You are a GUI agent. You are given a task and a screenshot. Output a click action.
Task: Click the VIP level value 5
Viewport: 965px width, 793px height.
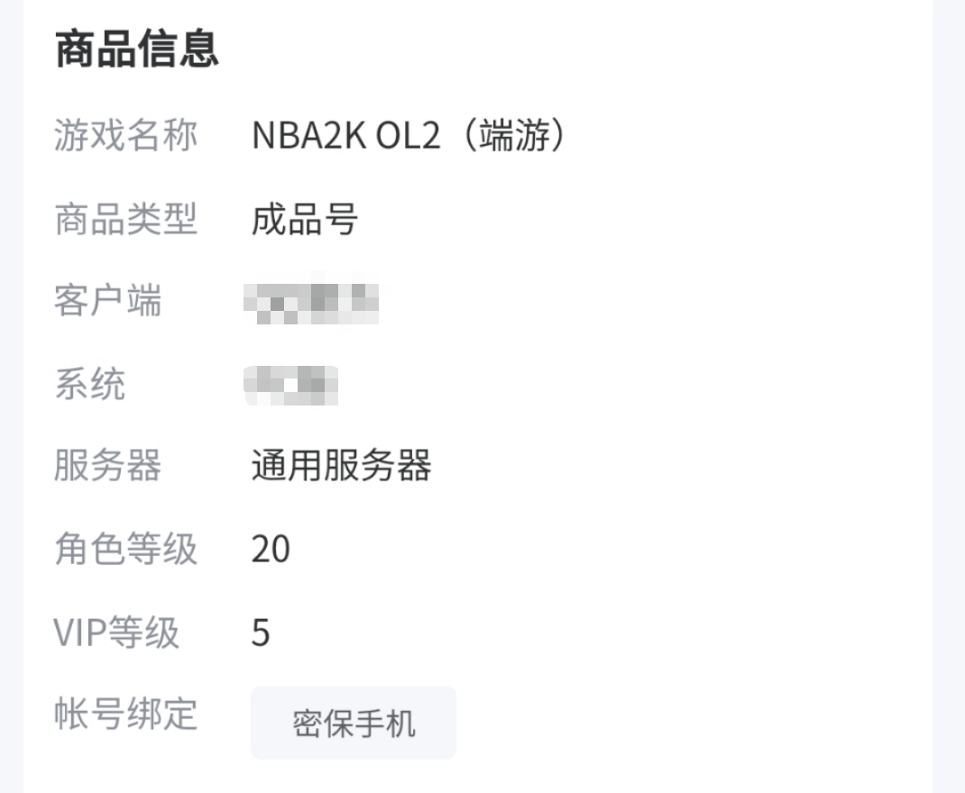coord(261,632)
